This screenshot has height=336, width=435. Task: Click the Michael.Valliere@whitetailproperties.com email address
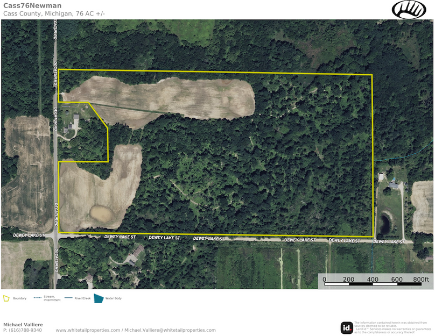170,330
